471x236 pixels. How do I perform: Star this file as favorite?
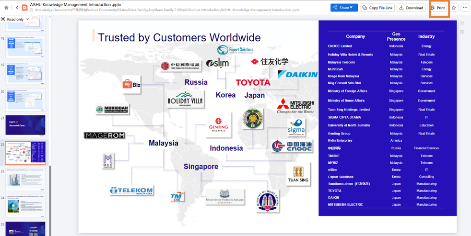click(x=454, y=8)
